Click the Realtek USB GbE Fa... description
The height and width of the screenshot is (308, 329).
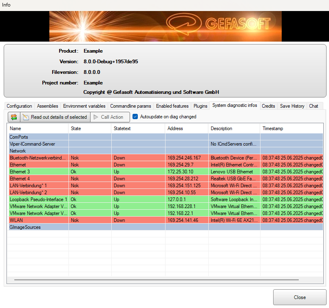pos(233,178)
